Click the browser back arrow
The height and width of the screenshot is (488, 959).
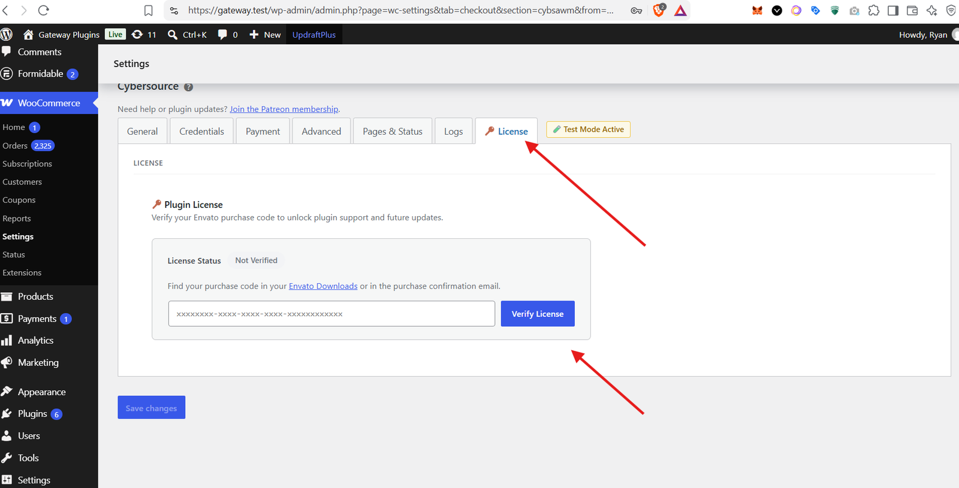point(5,10)
